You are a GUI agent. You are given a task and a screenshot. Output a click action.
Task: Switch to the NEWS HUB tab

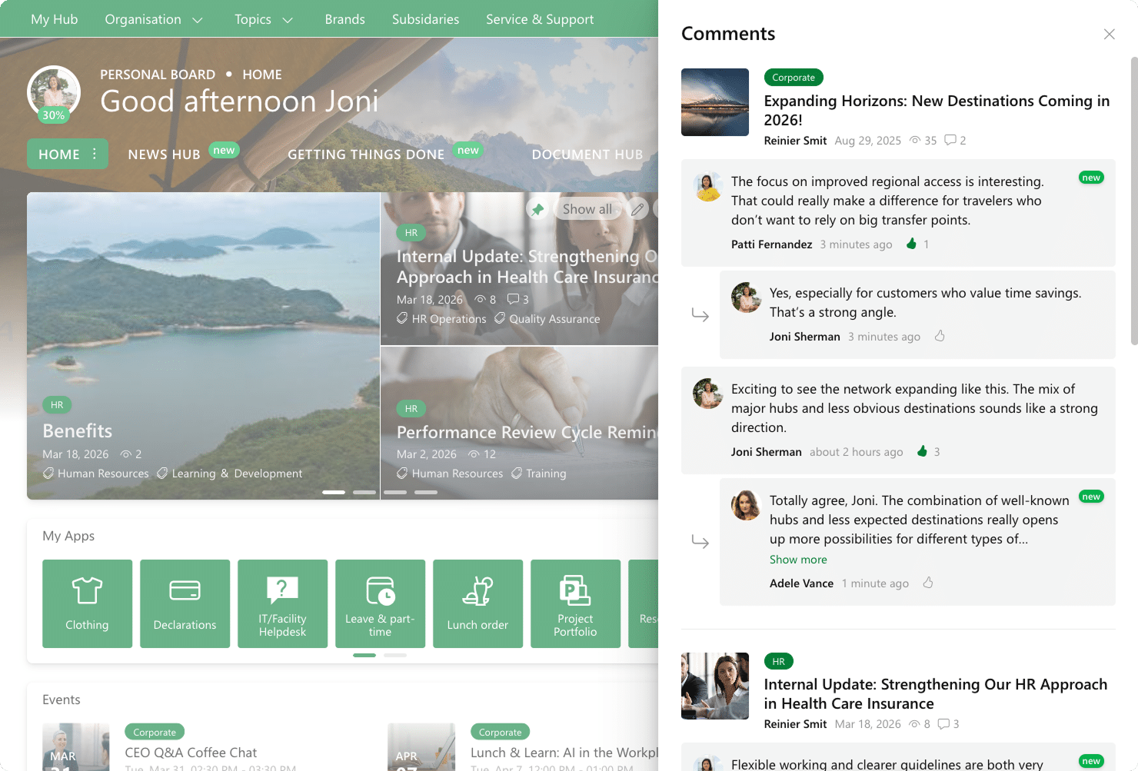(164, 155)
